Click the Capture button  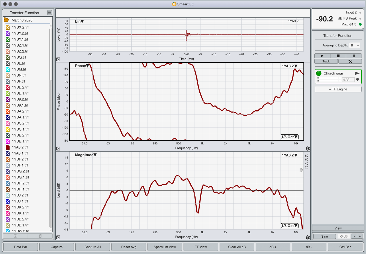(57, 247)
